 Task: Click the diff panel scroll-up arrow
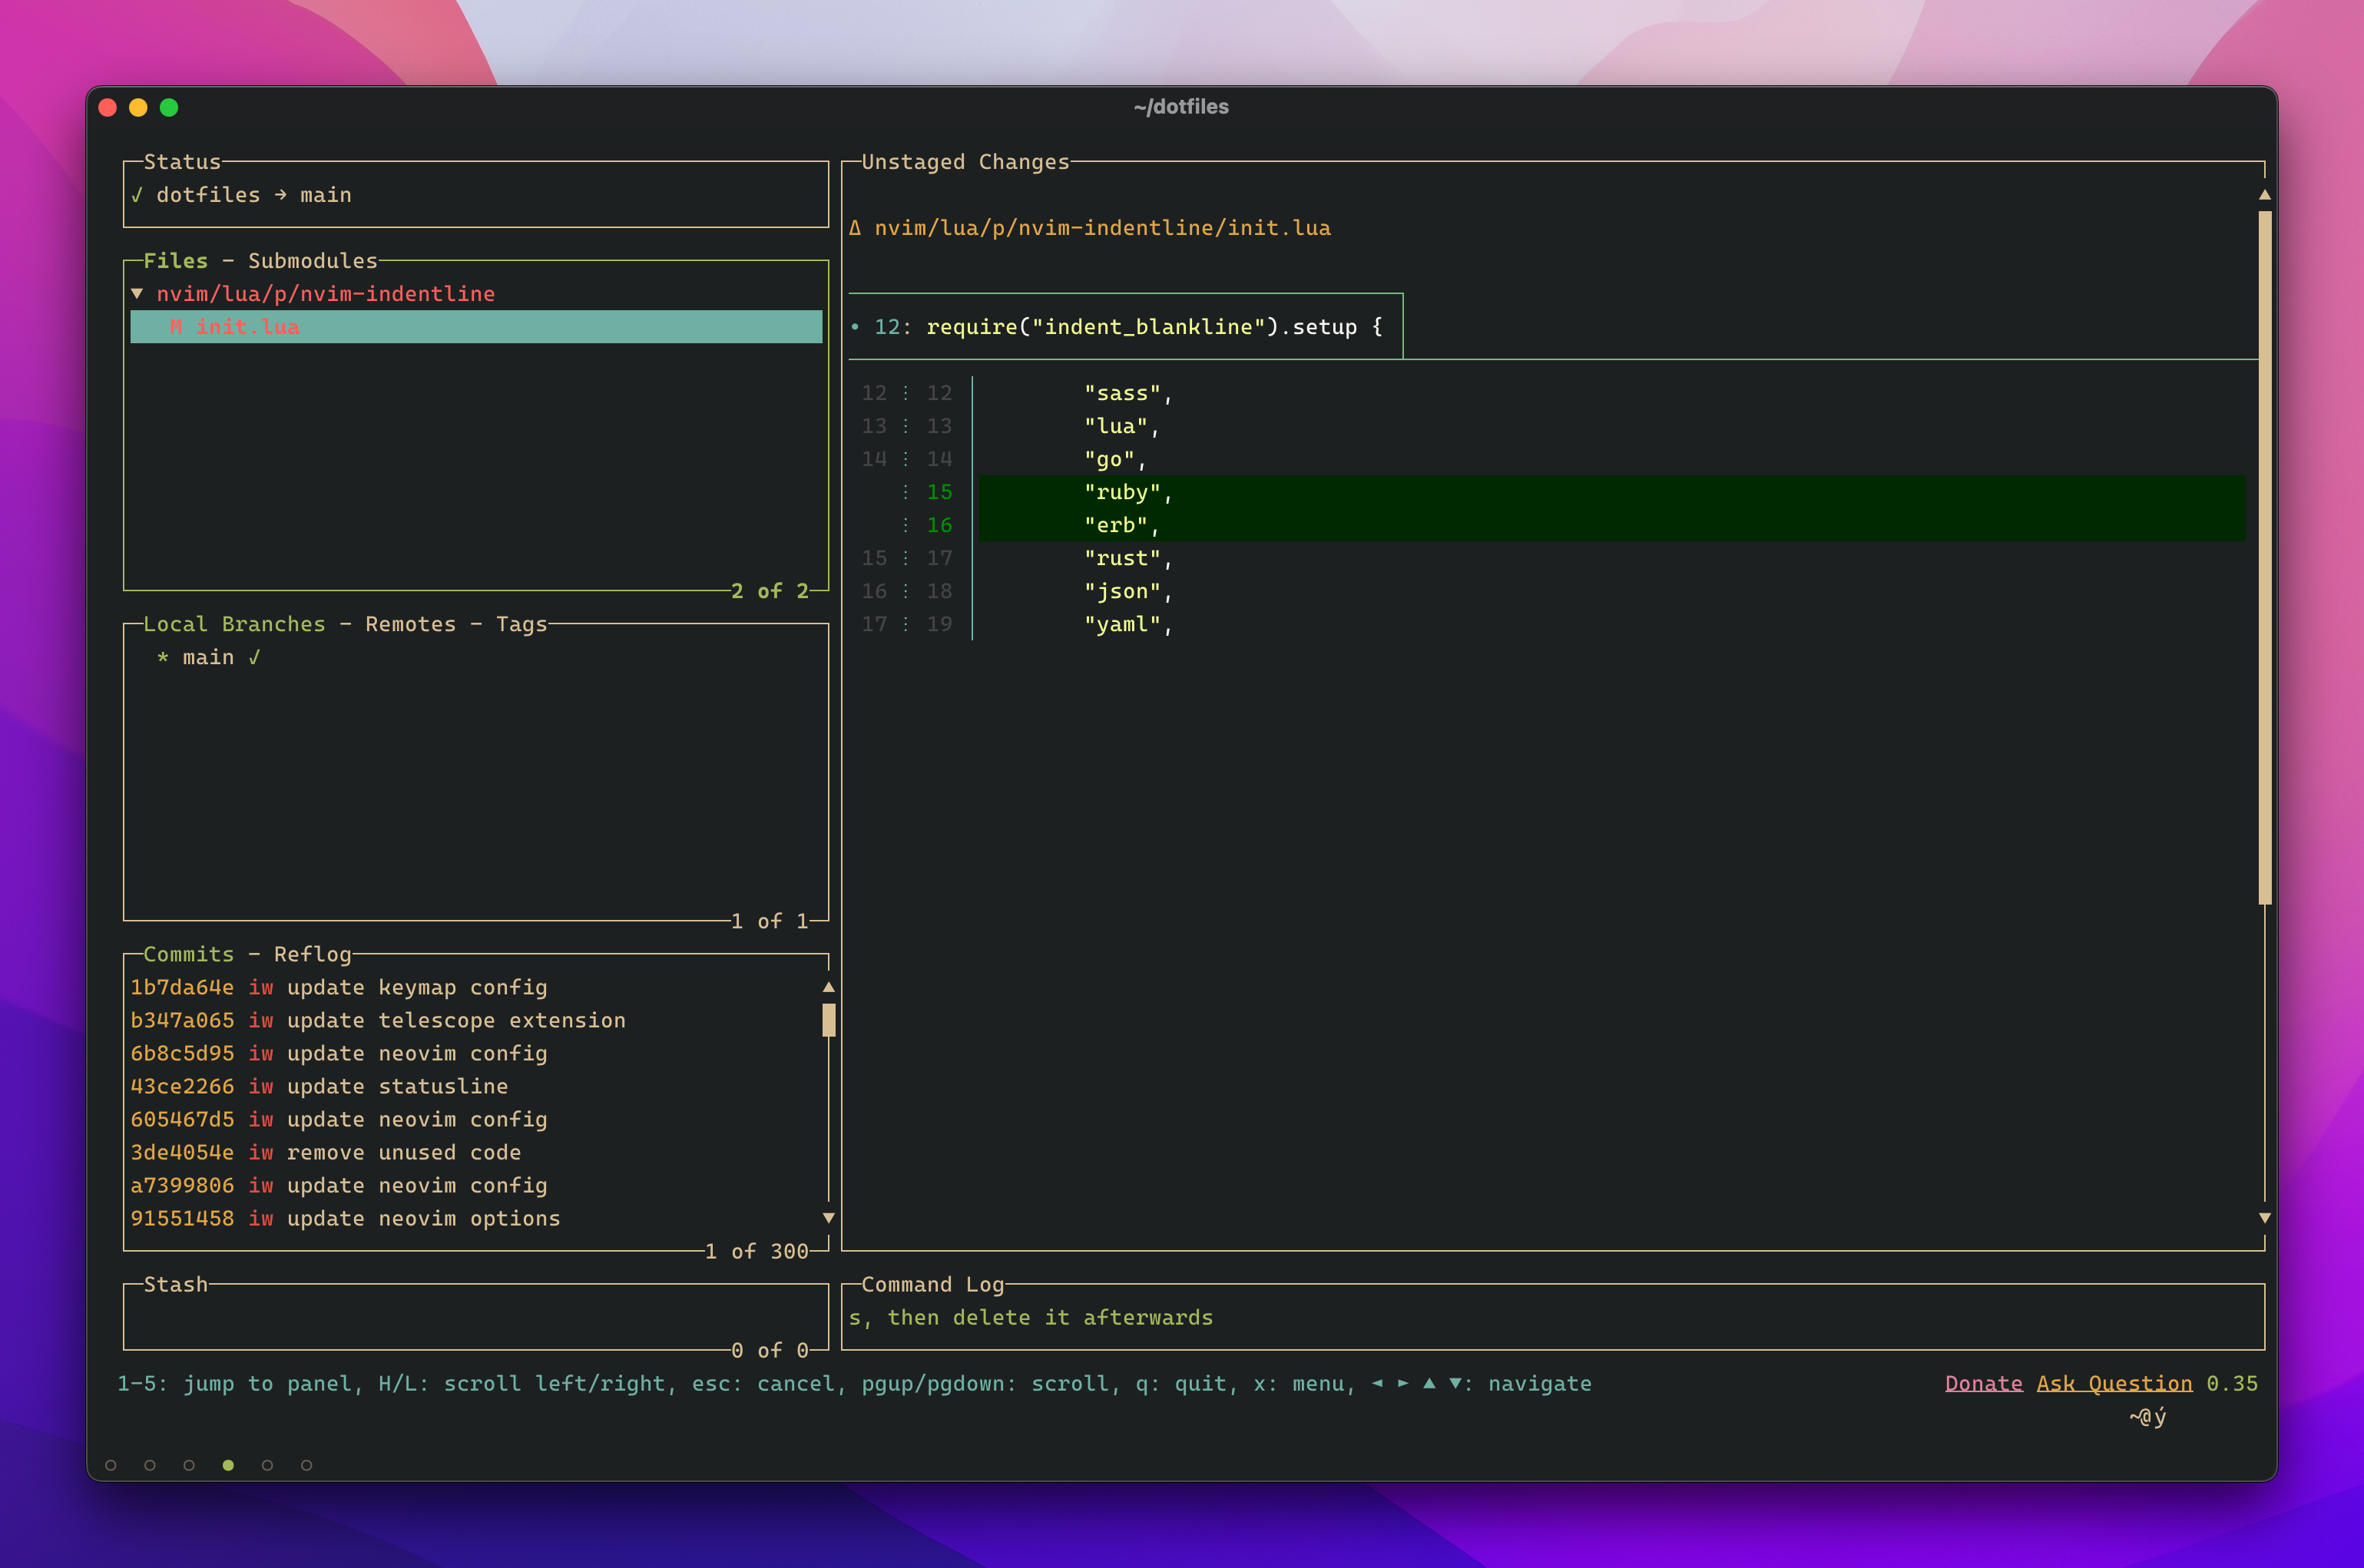(x=2264, y=195)
